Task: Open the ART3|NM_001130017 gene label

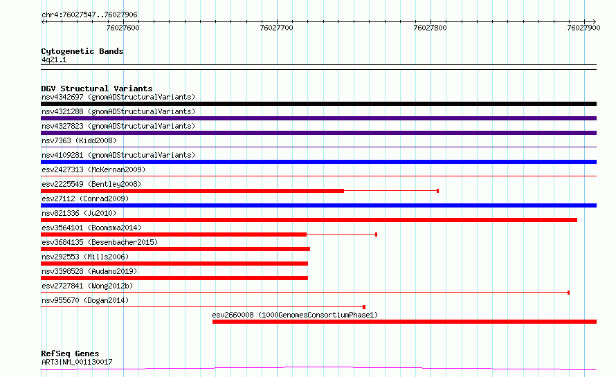Action: pyautogui.click(x=77, y=362)
